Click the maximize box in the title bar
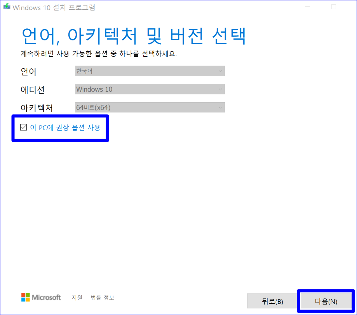The image size is (357, 315). click(x=334, y=7)
